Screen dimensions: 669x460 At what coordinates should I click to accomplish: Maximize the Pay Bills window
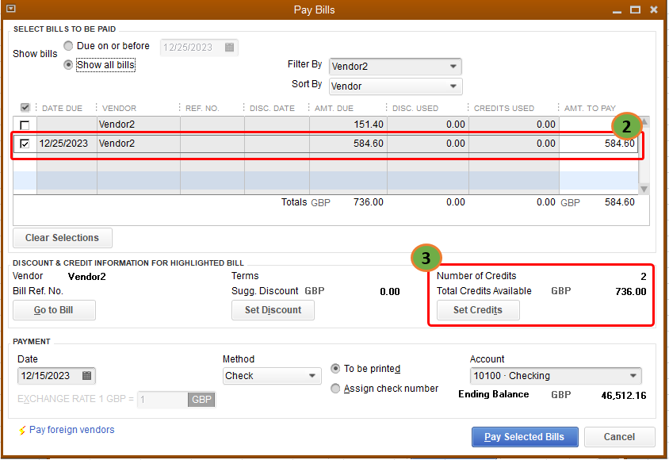pos(635,10)
